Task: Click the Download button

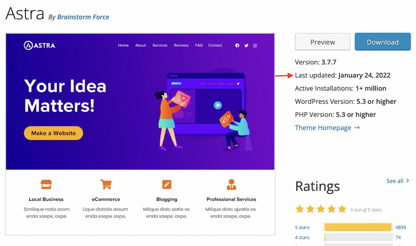Action: click(x=383, y=42)
